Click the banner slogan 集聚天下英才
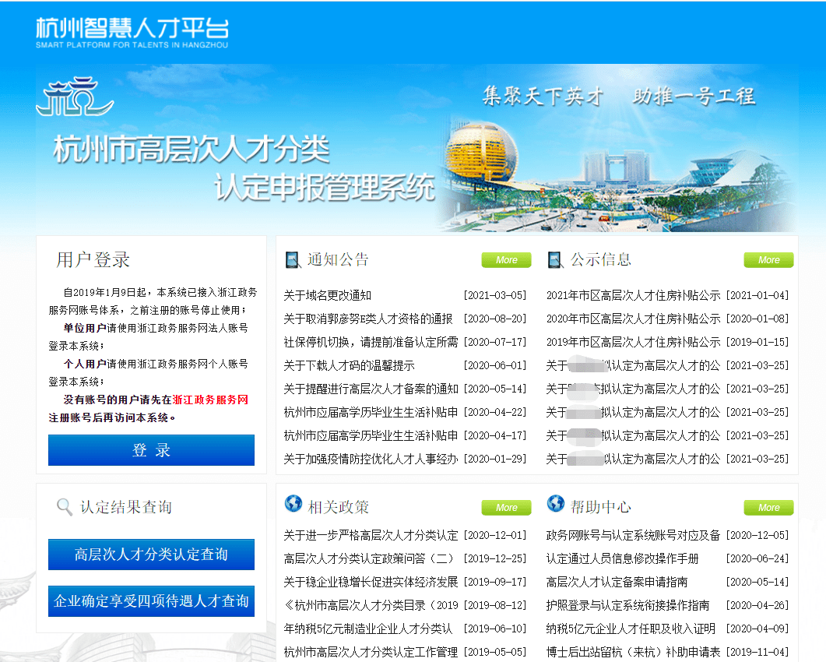The image size is (826, 662). point(543,97)
